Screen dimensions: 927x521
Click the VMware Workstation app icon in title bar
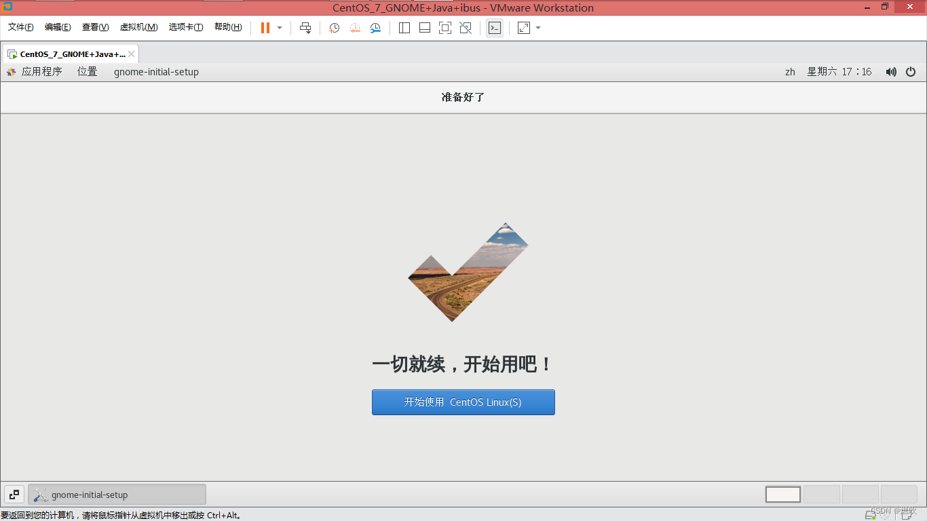click(7, 7)
